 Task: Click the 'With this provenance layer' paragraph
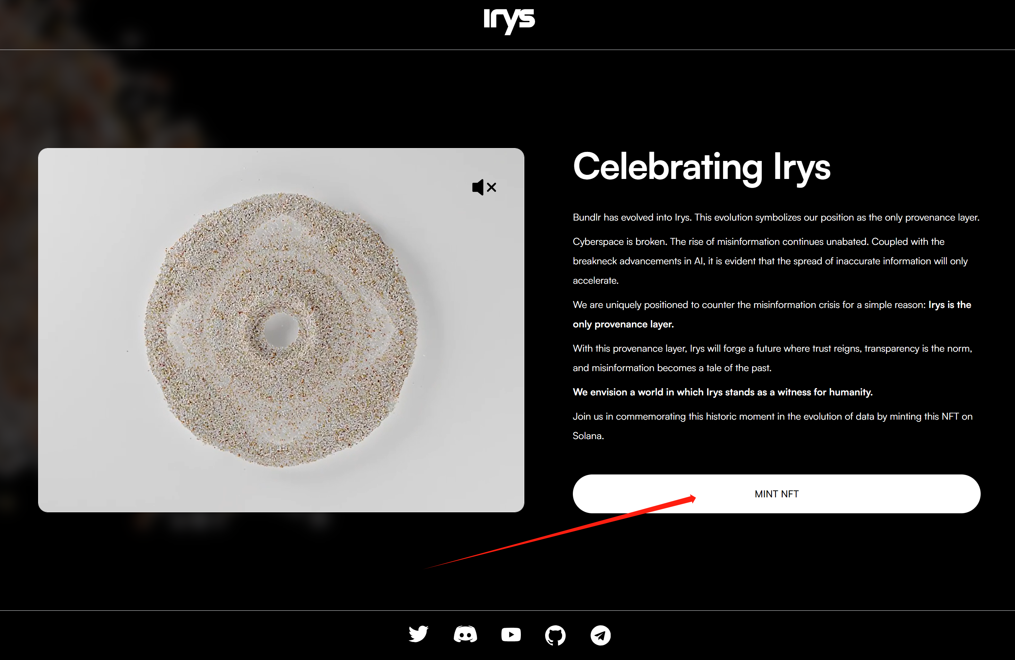[x=772, y=358]
